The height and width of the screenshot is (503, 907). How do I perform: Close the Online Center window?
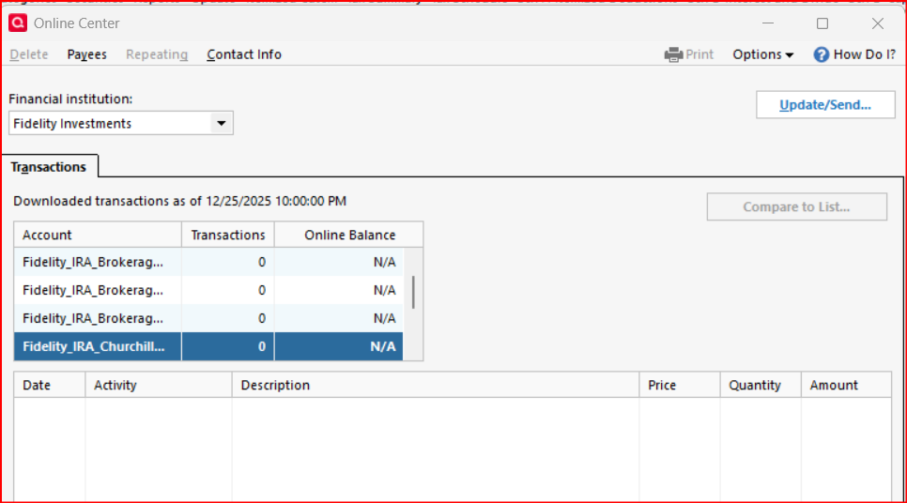(x=878, y=23)
